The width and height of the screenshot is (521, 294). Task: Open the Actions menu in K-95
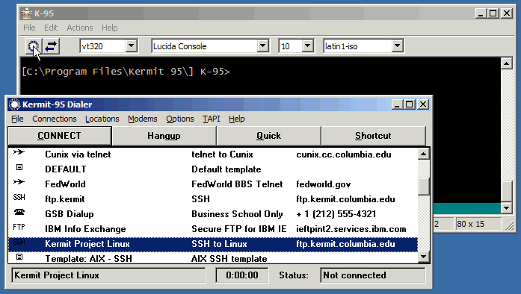coord(80,28)
